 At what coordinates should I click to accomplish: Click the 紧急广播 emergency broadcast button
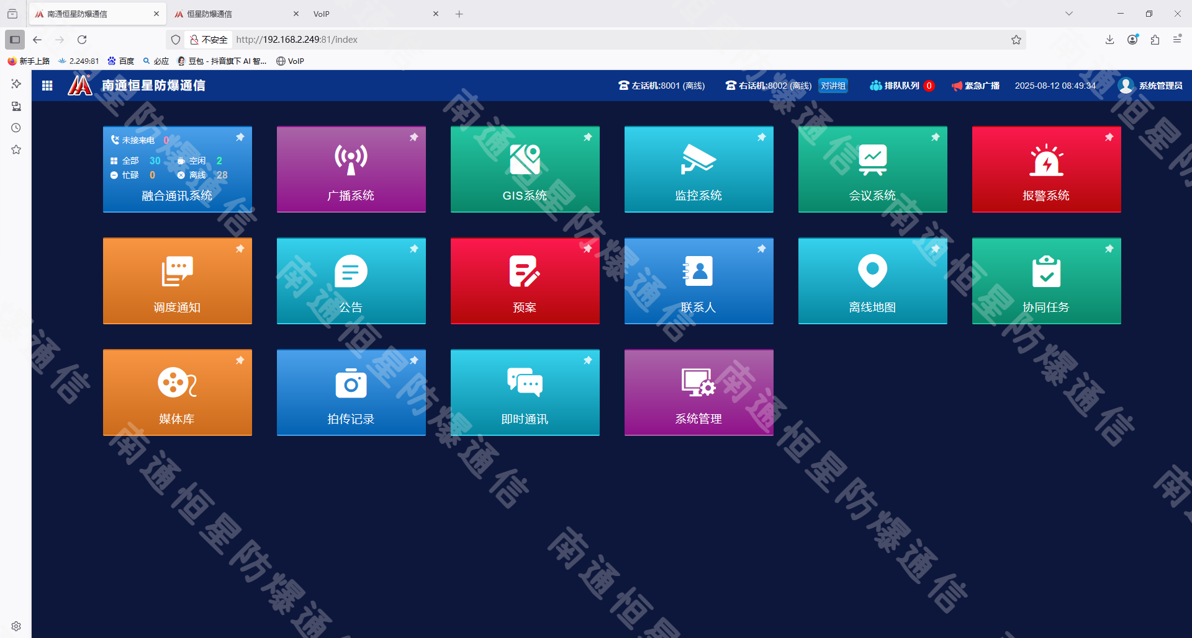coord(975,86)
